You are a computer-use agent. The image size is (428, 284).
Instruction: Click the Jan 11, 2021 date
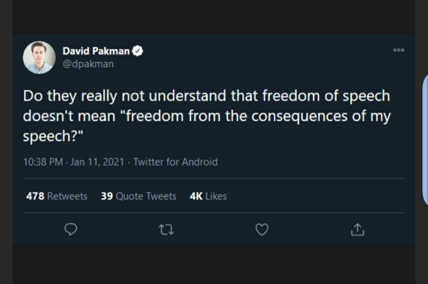pos(97,162)
